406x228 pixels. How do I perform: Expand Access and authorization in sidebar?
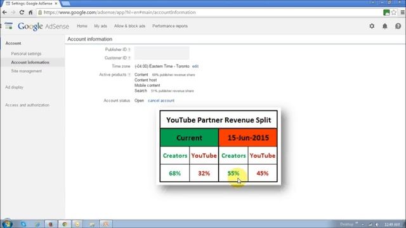pos(27,105)
